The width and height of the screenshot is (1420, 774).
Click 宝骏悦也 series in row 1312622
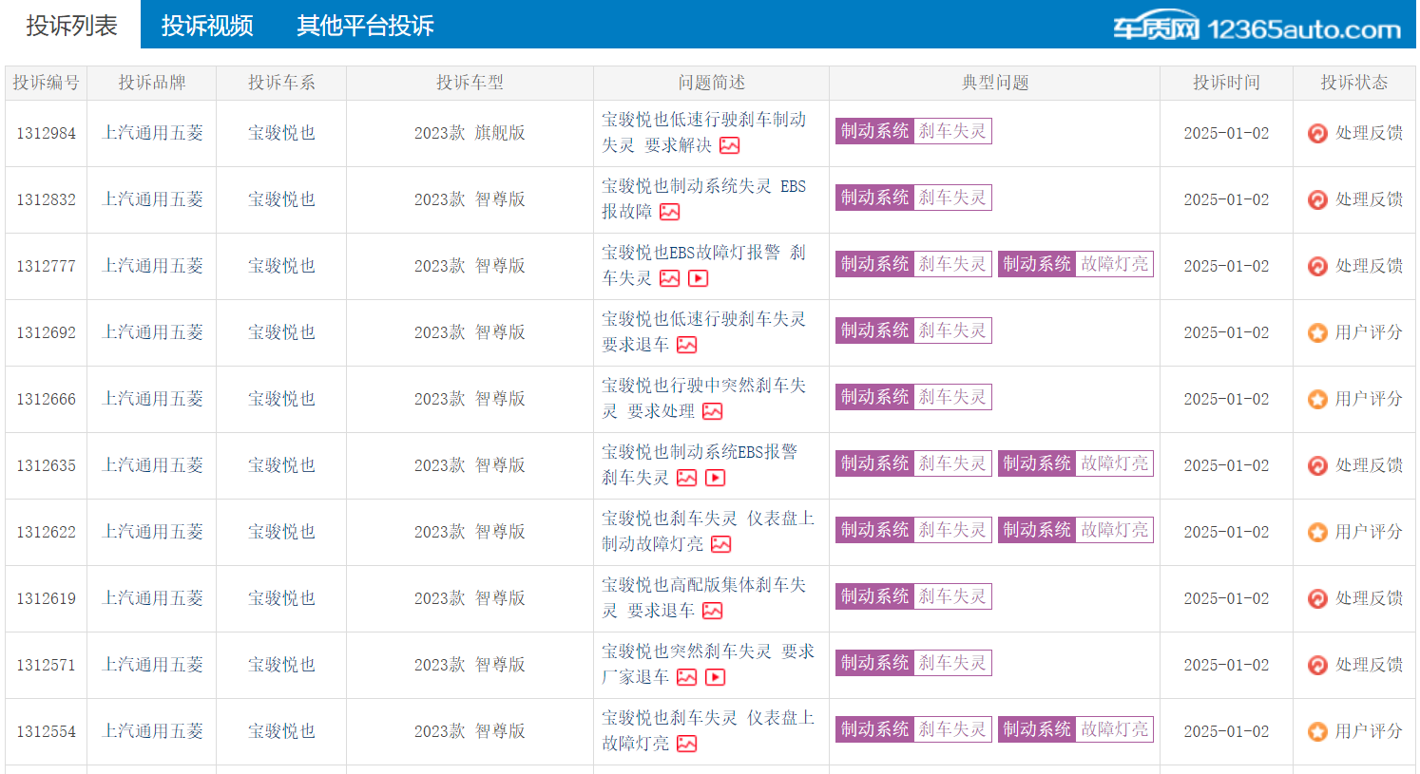(281, 532)
